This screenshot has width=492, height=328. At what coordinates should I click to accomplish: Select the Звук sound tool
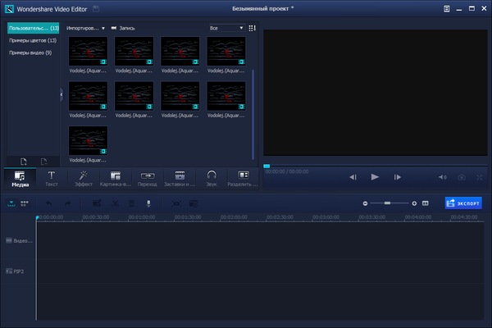[x=212, y=178]
